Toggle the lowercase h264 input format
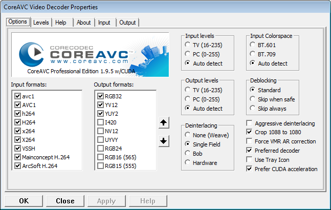Viewport: 331px width, 210px height. [x=17, y=114]
